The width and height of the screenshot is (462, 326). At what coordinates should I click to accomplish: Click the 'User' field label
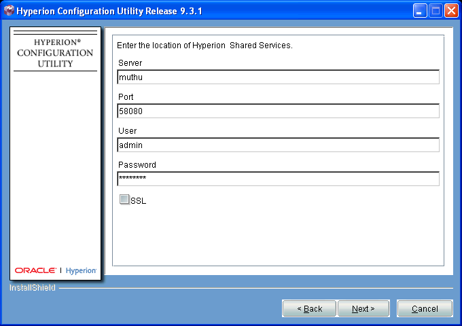point(127,131)
